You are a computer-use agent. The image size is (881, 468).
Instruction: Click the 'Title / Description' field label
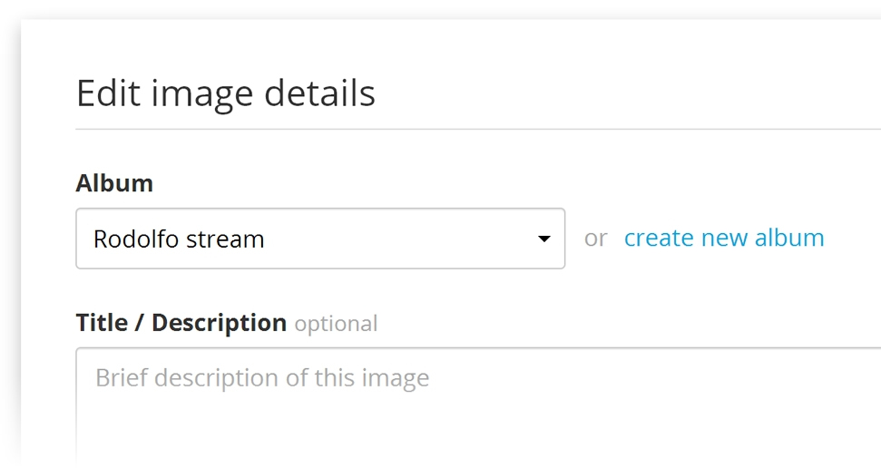[181, 323]
